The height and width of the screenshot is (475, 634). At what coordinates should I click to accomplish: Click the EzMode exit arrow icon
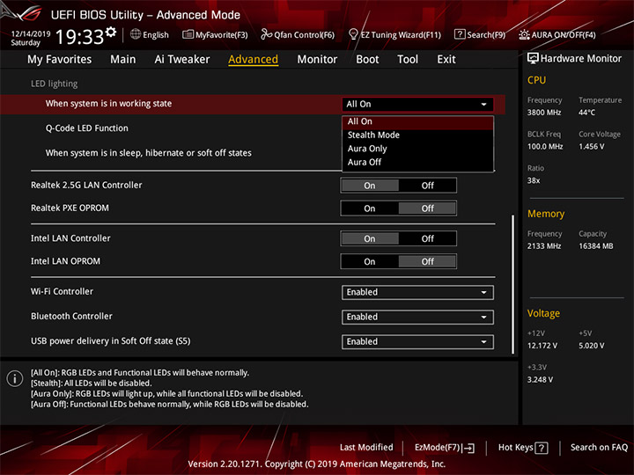pyautogui.click(x=468, y=448)
